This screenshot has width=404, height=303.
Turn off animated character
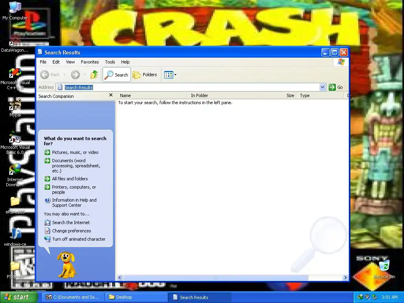coord(75,239)
